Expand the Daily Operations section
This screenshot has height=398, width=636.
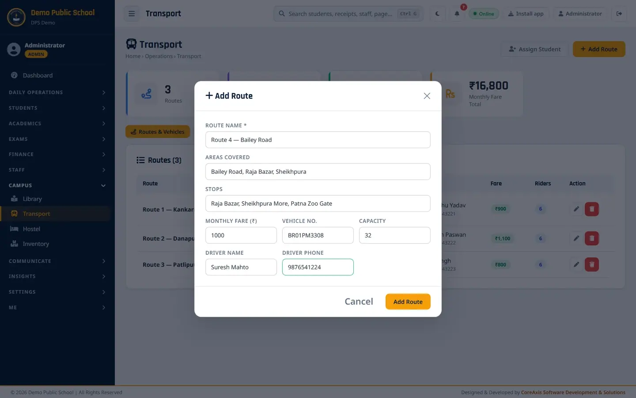click(57, 92)
